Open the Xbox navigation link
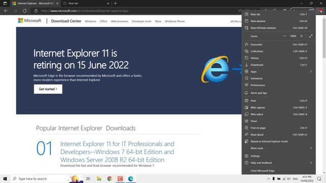326x183 pixels. [x=158, y=21]
